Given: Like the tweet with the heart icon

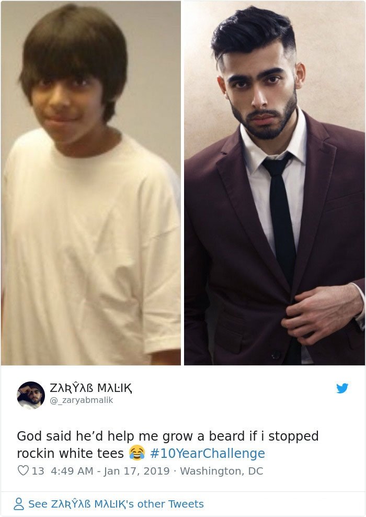Looking at the screenshot, I should pos(23,470).
